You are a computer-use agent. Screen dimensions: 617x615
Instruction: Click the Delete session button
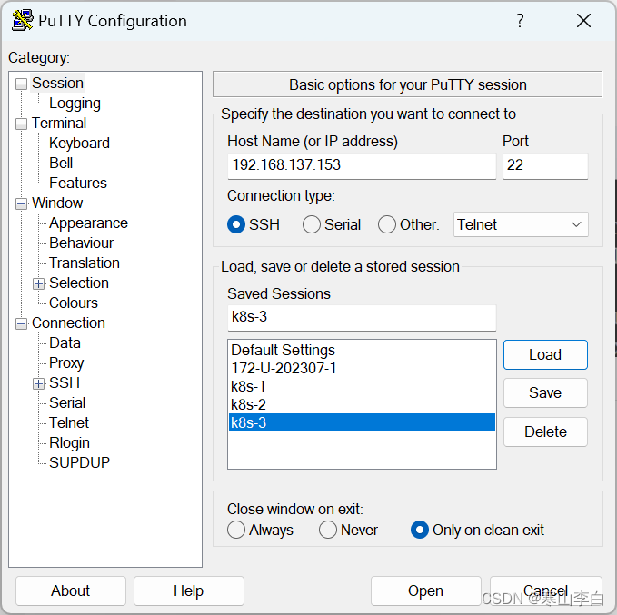(545, 431)
